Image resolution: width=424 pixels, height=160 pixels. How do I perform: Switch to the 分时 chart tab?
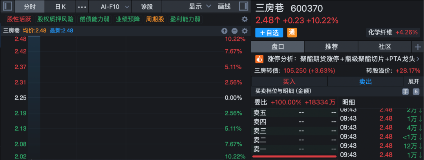click(29, 7)
